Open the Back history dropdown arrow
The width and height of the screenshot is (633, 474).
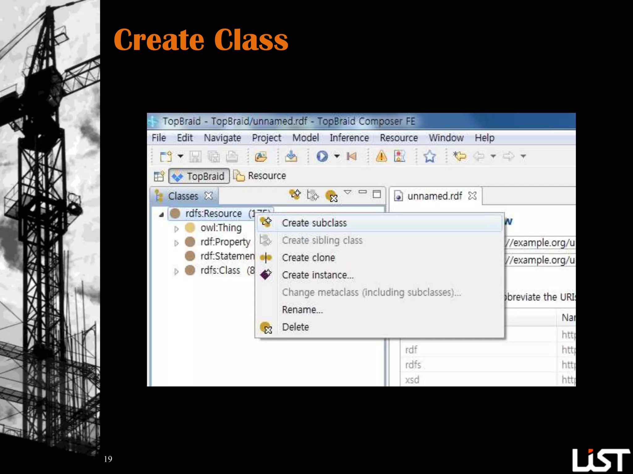coord(493,156)
